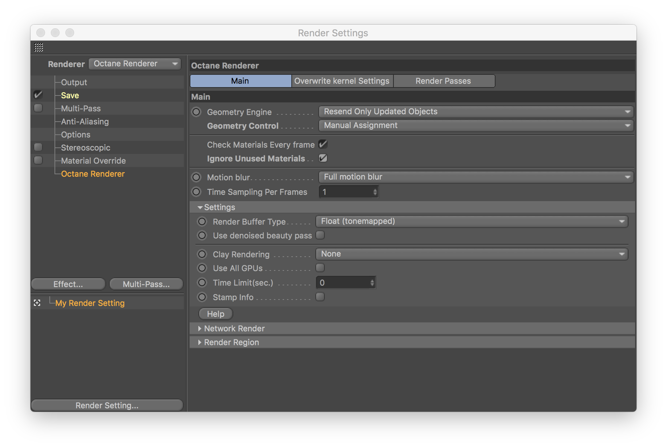Toggle Use denoised beauty pass animation circle
667x448 pixels.
[x=202, y=235]
